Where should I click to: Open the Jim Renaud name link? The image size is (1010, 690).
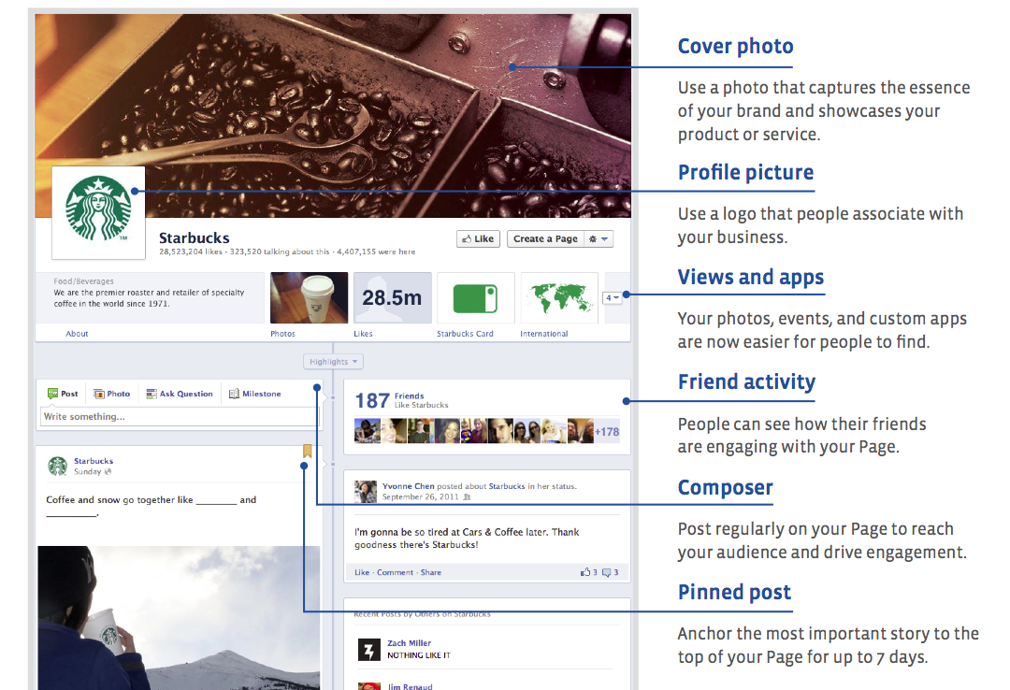(410, 686)
